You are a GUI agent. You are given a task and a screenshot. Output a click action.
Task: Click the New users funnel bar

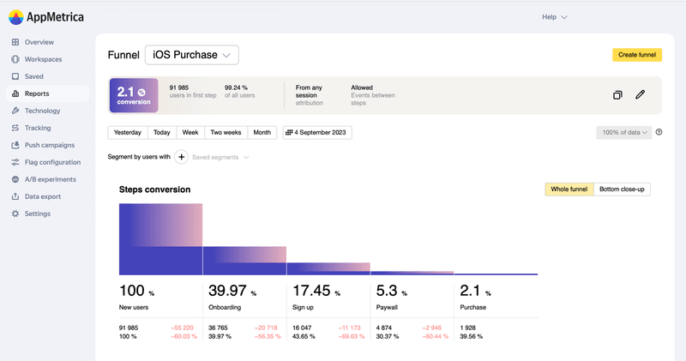(160, 239)
